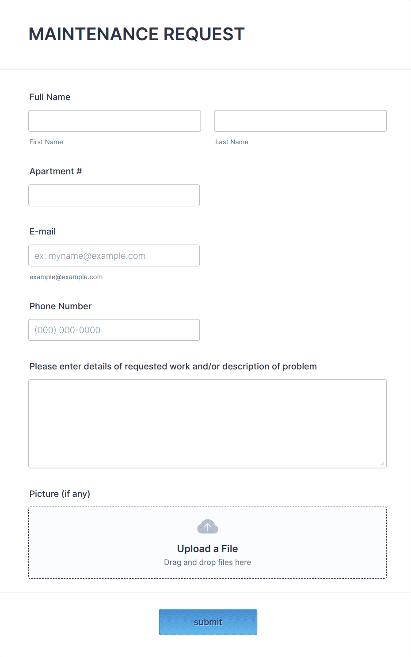Click the "Phone Number" label
The width and height of the screenshot is (411, 657).
(x=61, y=306)
